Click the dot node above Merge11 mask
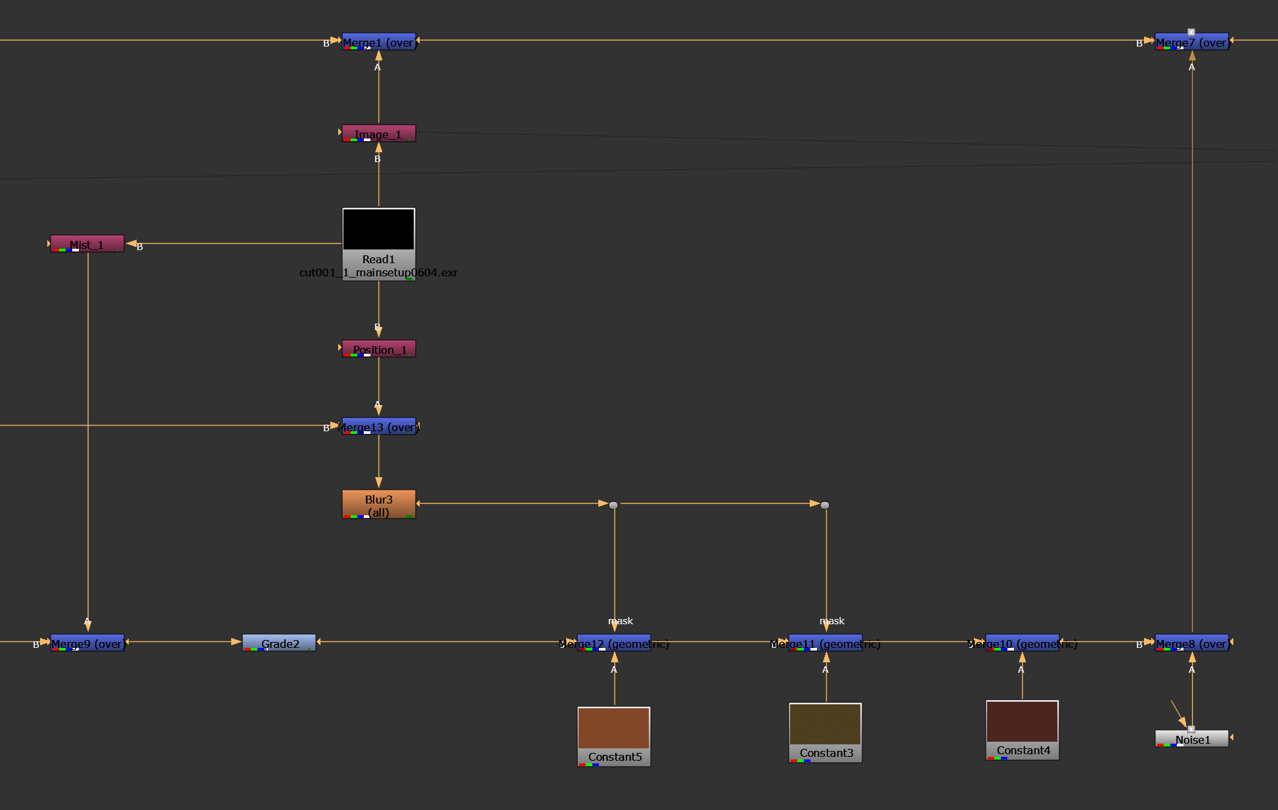Image resolution: width=1278 pixels, height=810 pixels. coord(825,505)
